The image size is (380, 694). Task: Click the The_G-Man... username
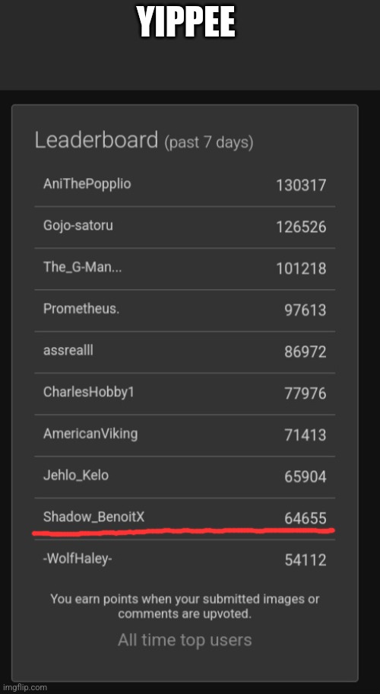tap(82, 267)
